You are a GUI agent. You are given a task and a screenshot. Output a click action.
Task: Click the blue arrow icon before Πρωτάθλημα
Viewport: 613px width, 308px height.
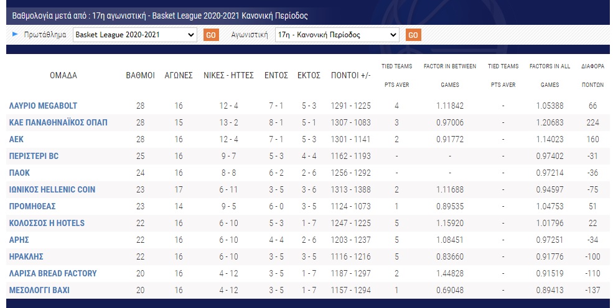pos(15,34)
